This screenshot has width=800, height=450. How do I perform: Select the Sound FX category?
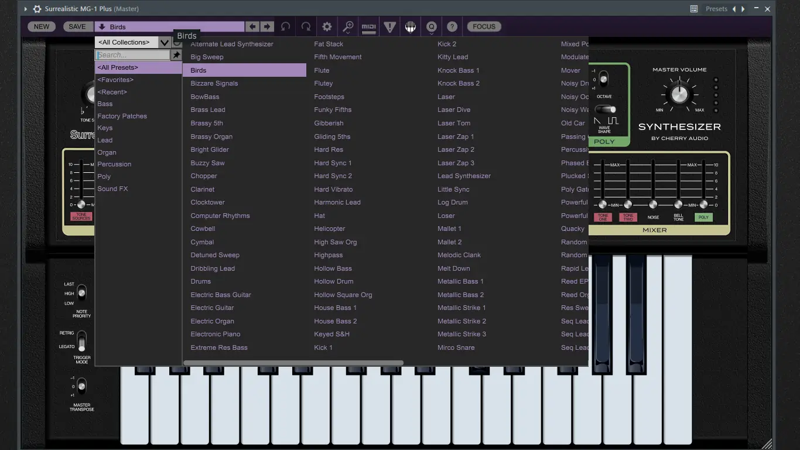(x=138, y=189)
